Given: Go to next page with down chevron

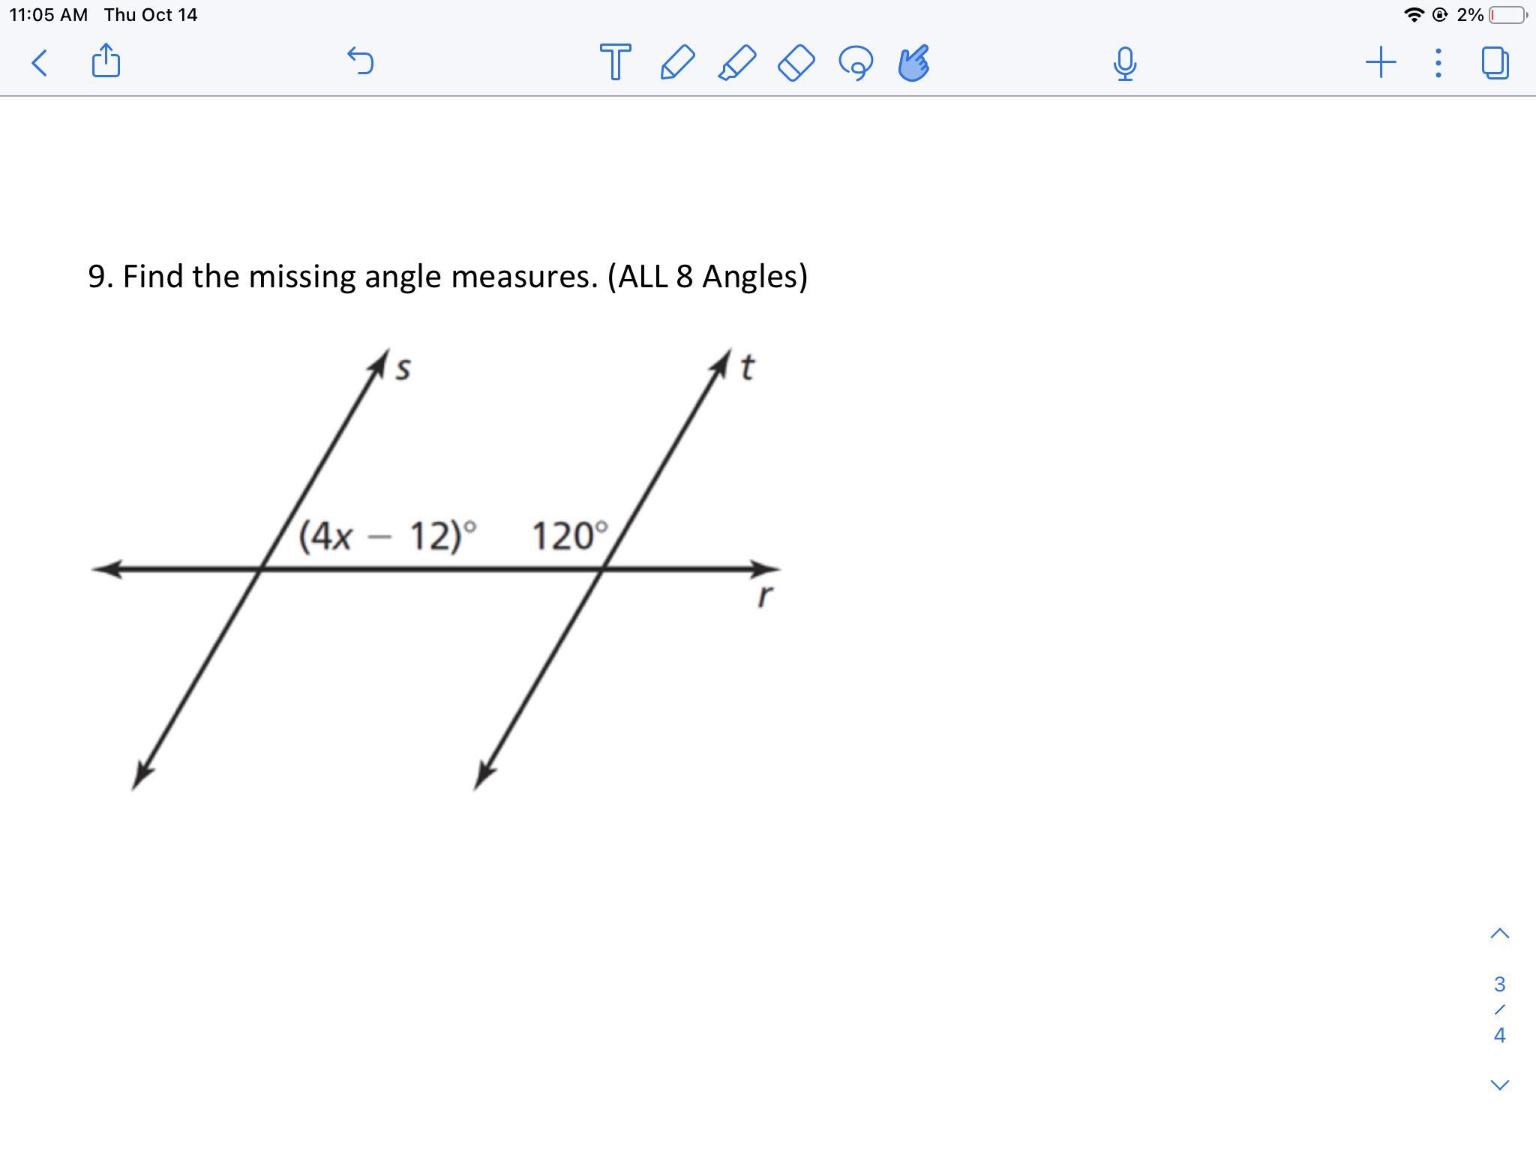Looking at the screenshot, I should pos(1499,1084).
